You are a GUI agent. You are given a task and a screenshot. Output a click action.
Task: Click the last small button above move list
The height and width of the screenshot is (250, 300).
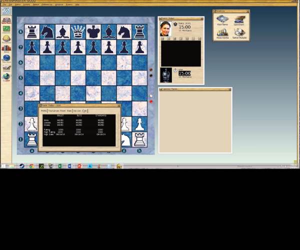[199, 38]
